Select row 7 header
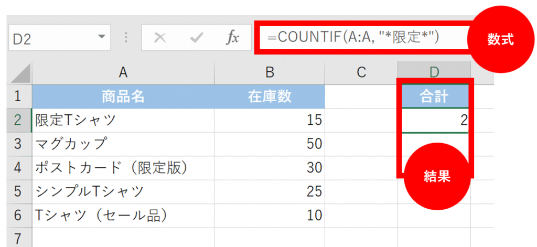537x247 pixels. [x=18, y=238]
